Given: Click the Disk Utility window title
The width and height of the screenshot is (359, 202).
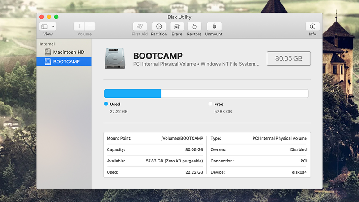Looking at the screenshot, I should 179,17.
